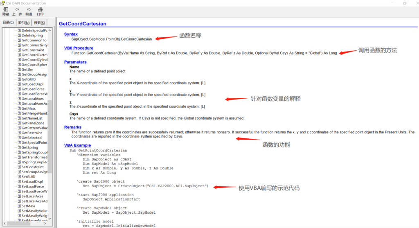Click the 隐藏 (Hide) toolbar icon

coord(5,9)
